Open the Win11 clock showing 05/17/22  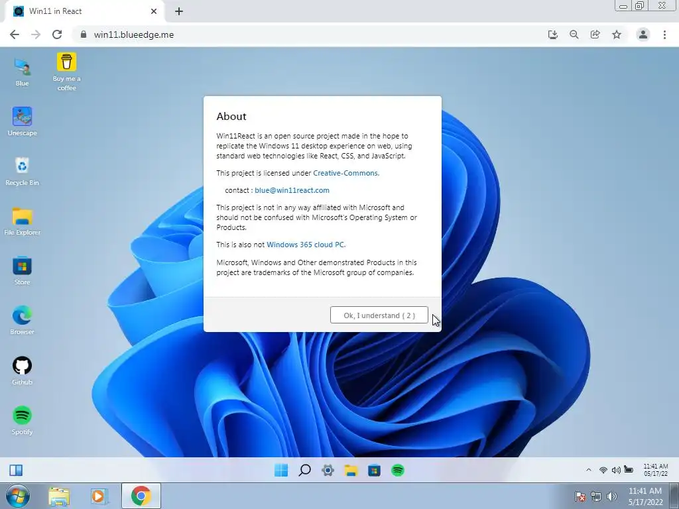coord(656,470)
